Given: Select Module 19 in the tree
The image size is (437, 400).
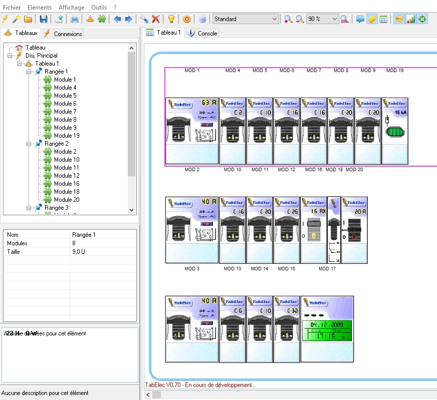Looking at the screenshot, I should coord(67,136).
